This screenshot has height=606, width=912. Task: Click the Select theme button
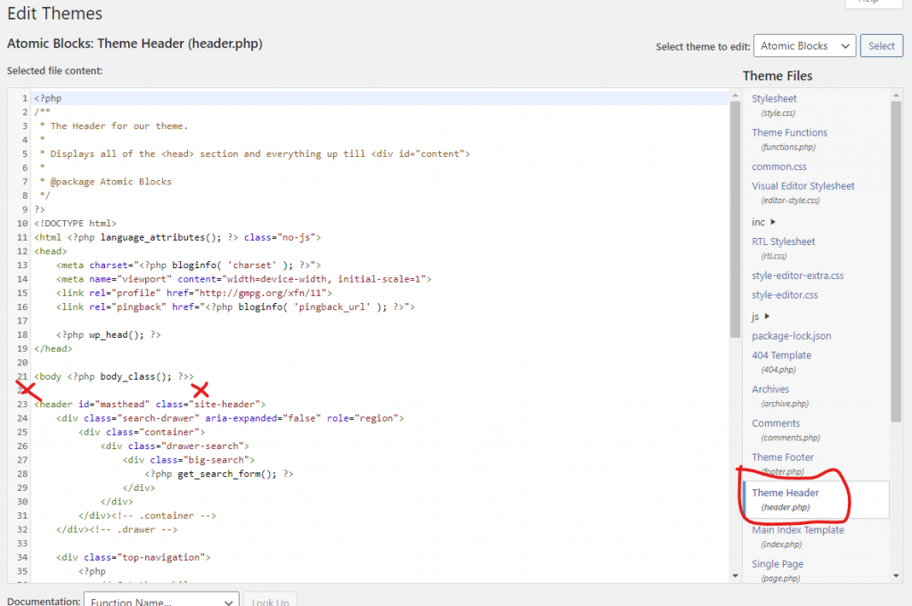click(x=881, y=46)
